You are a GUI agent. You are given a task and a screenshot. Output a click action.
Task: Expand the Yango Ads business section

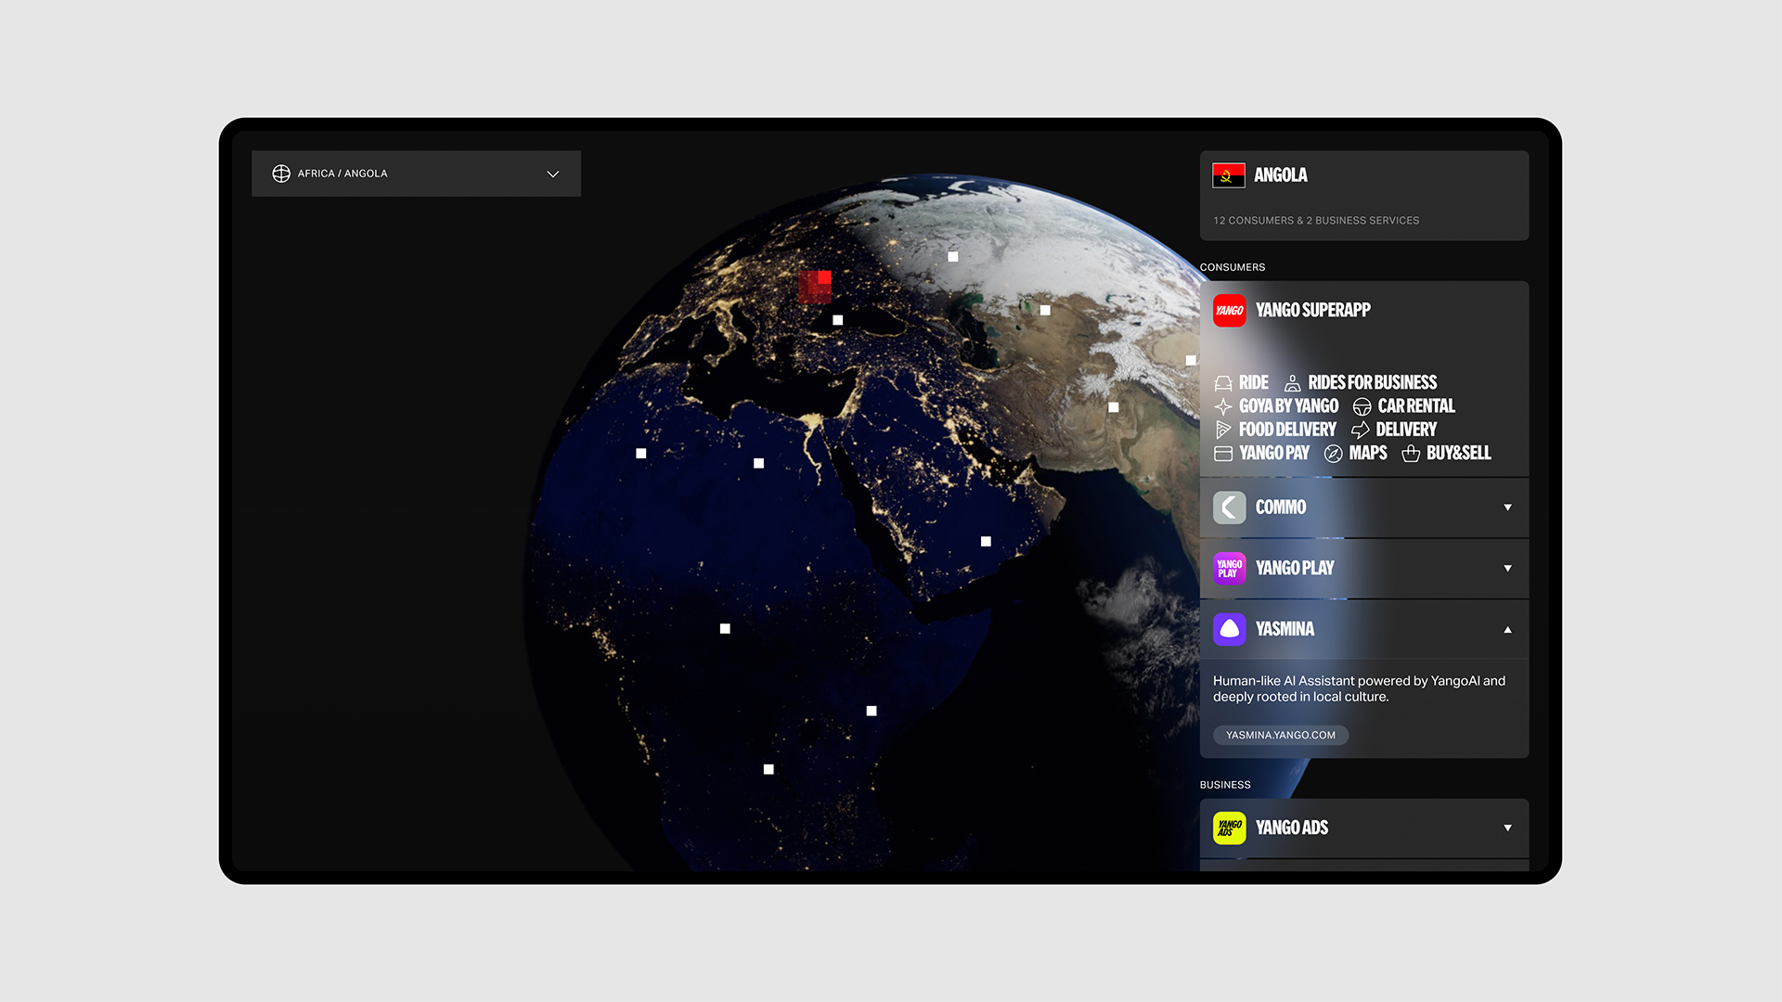[x=1507, y=828]
